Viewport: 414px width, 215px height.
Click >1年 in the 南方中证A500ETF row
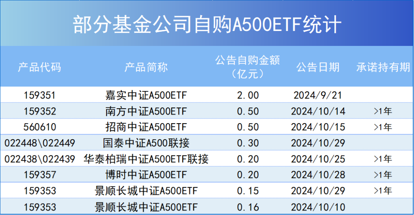pos(383,111)
